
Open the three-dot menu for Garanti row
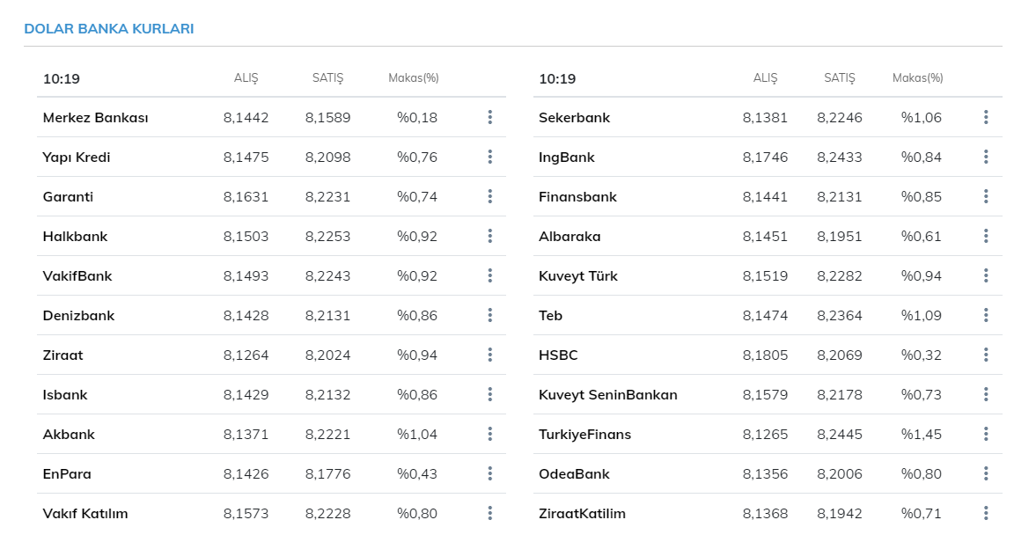(x=489, y=196)
